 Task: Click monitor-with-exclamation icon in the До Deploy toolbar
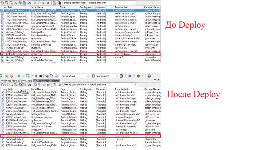pos(59,3)
